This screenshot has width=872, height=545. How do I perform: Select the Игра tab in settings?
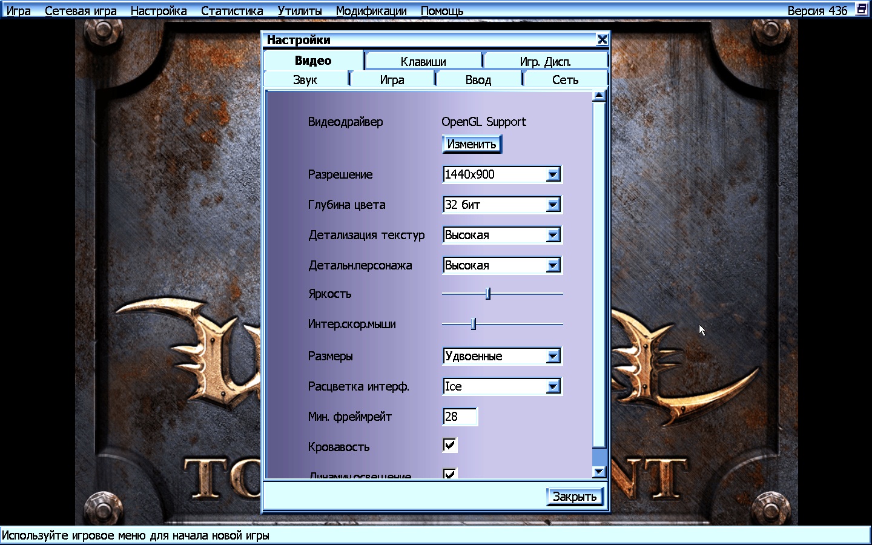coord(392,80)
